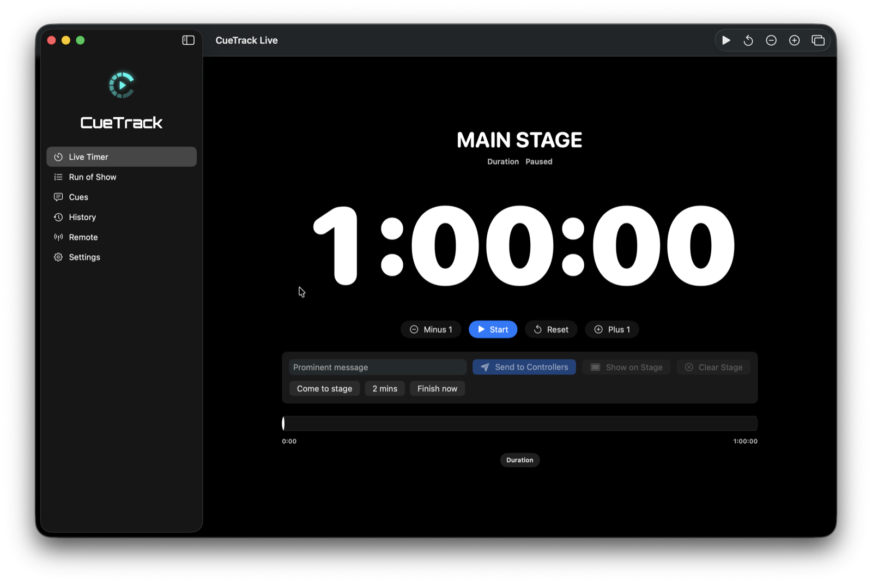This screenshot has width=872, height=584.
Task: Start the timer with Start button
Action: point(493,329)
